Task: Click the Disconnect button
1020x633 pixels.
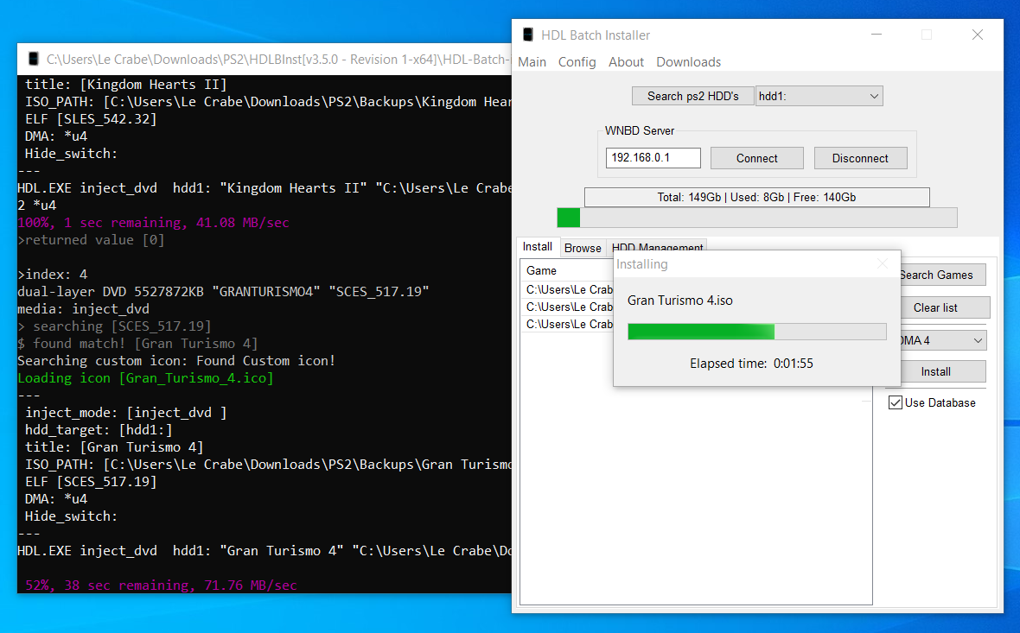Action: pyautogui.click(x=860, y=158)
